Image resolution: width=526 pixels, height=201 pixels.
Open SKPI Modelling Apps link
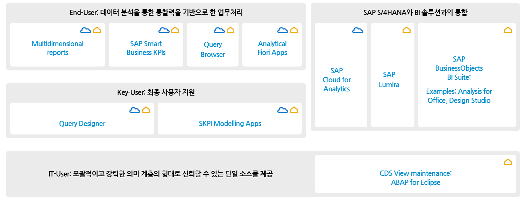click(230, 124)
